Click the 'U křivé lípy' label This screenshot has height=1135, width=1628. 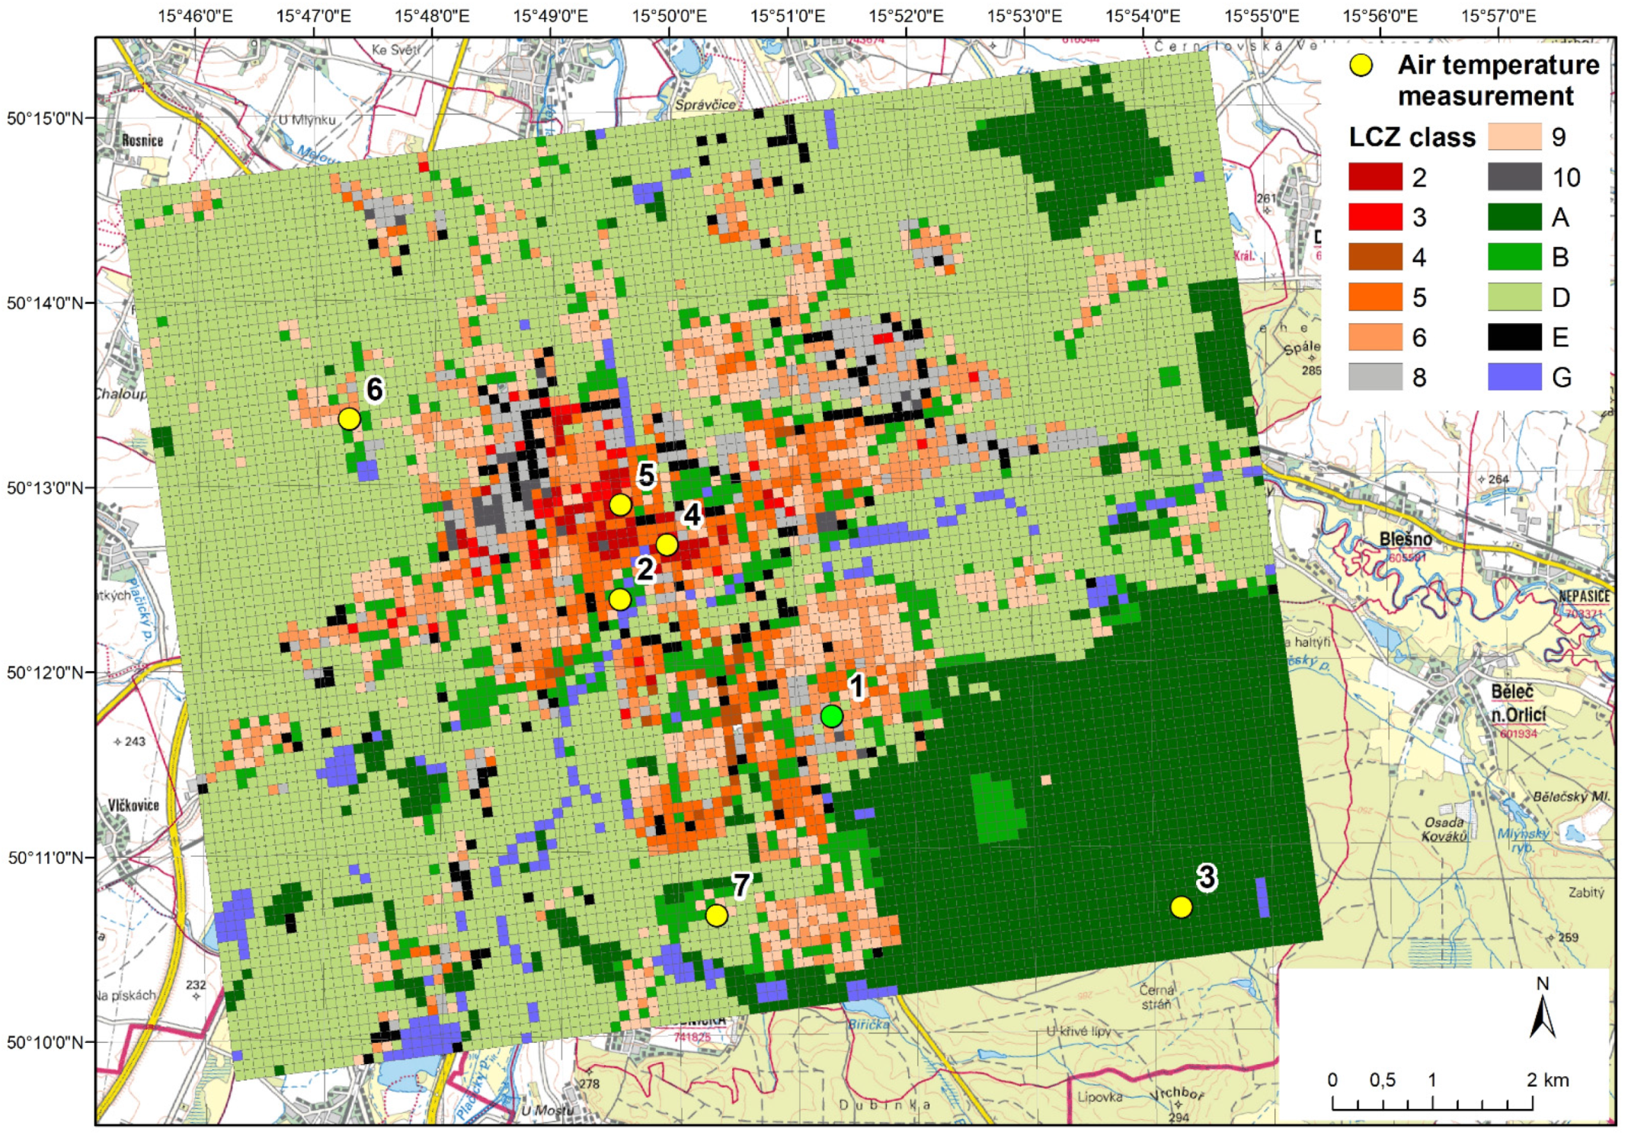1078,1031
